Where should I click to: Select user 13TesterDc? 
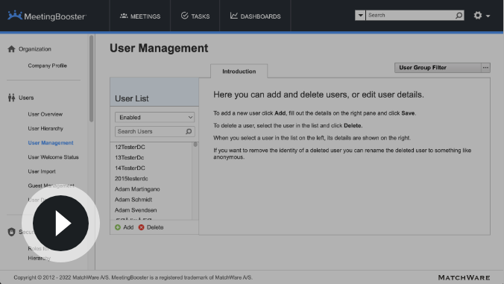click(x=129, y=157)
